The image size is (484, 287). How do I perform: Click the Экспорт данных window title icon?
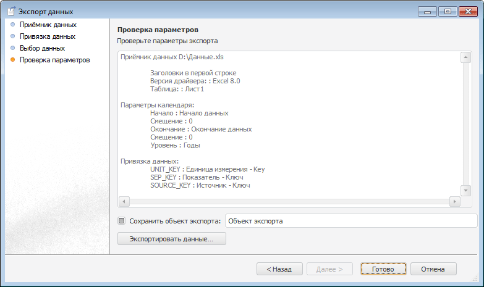tap(11, 11)
